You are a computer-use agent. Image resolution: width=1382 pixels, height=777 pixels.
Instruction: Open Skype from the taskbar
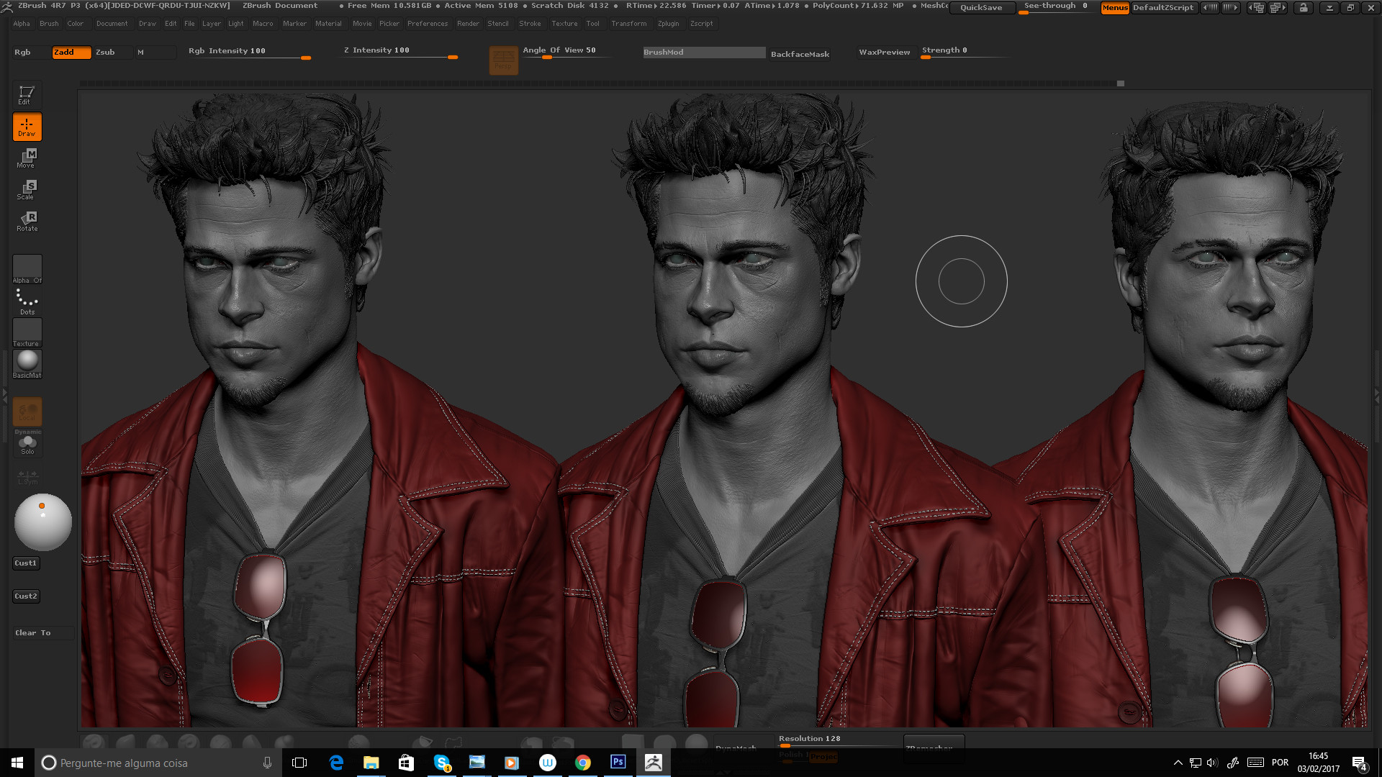[x=442, y=763]
